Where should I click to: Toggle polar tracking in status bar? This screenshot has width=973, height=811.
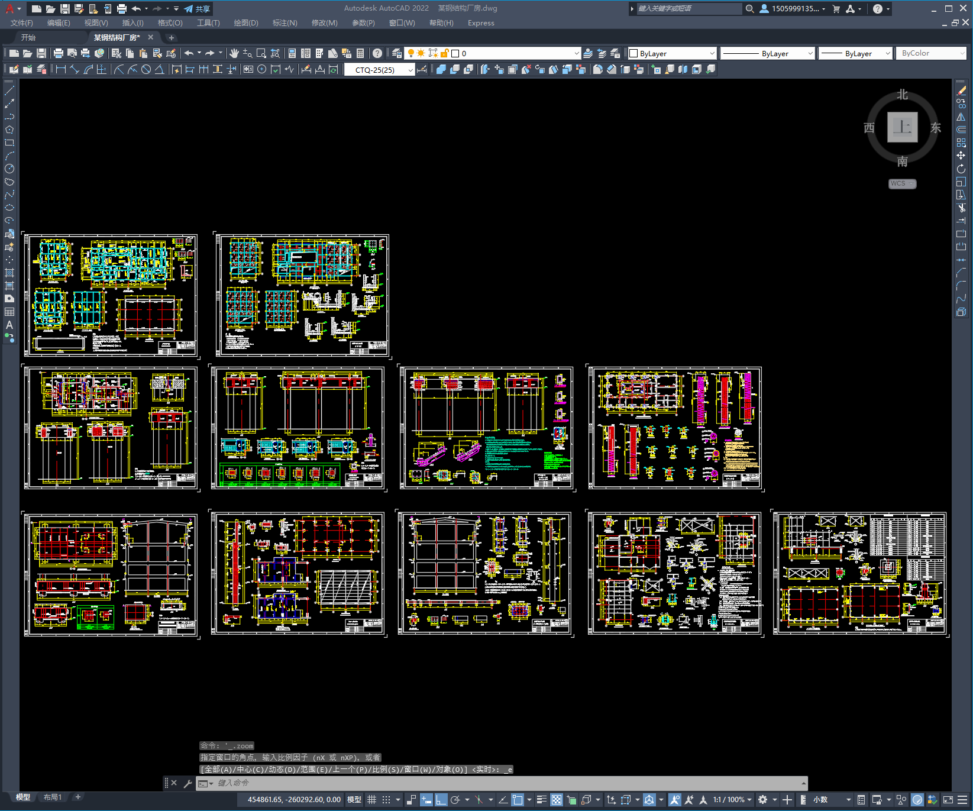coord(455,800)
